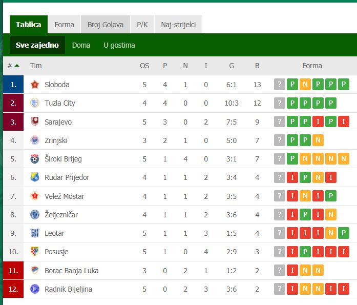
Task: Click the Posusje team crest
Action: [35, 252]
